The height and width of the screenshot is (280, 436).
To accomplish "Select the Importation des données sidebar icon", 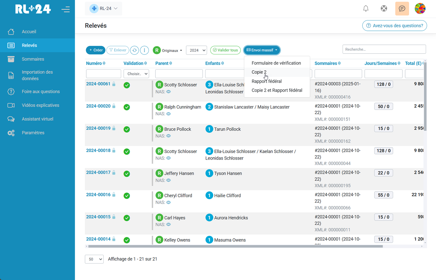I will tap(11, 75).
